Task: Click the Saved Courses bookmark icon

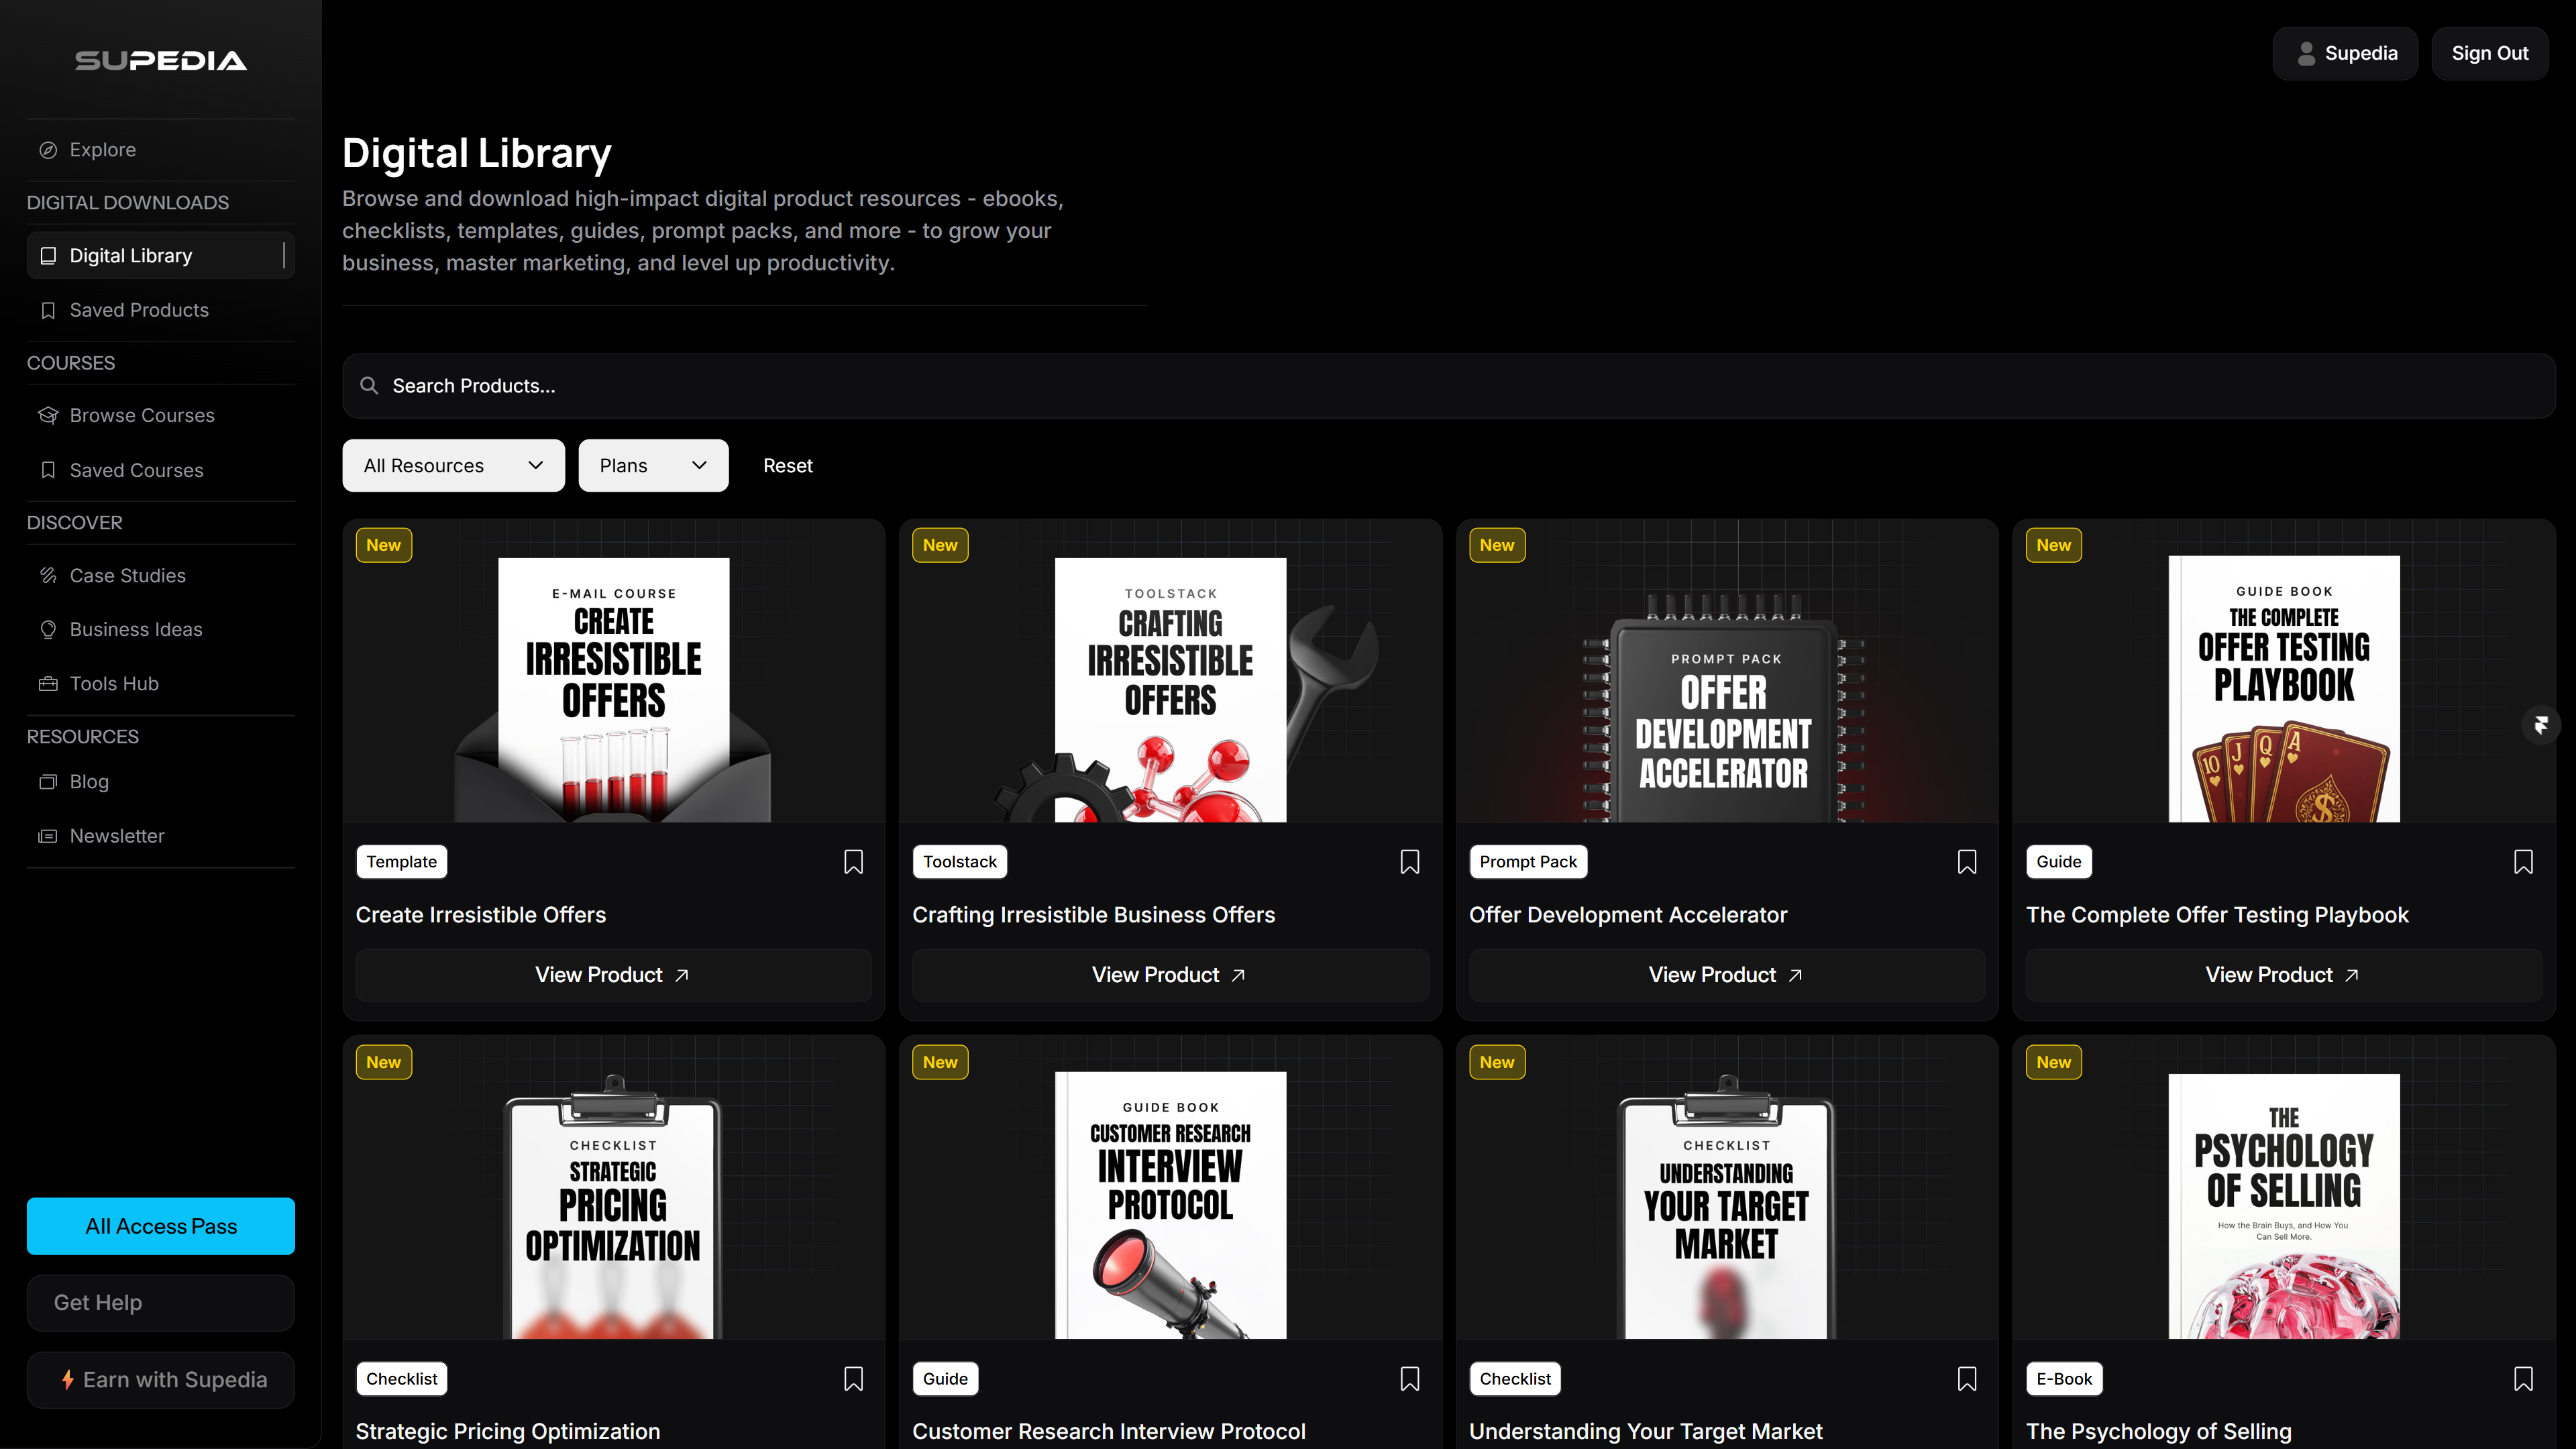Action: (x=48, y=470)
